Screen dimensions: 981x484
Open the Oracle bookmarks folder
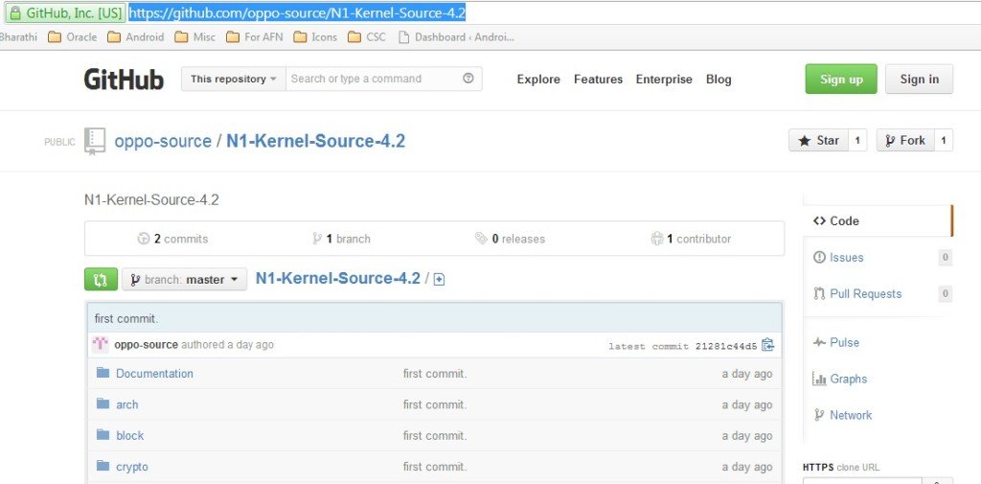[73, 37]
